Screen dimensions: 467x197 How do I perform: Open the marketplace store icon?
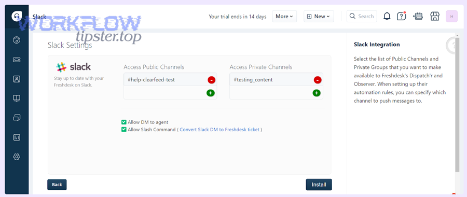point(435,17)
